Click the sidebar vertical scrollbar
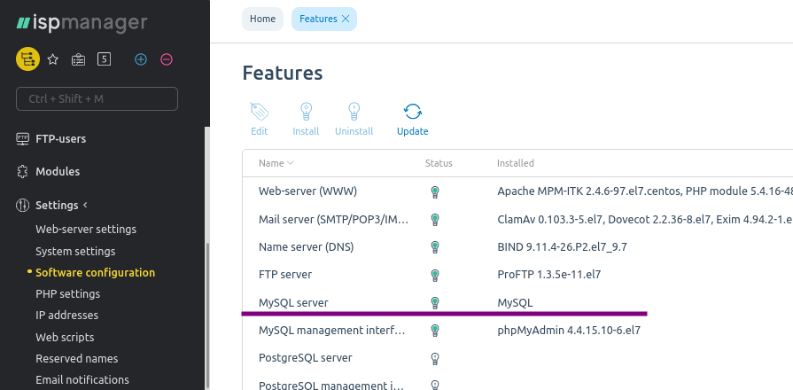793x390 pixels. point(206,314)
